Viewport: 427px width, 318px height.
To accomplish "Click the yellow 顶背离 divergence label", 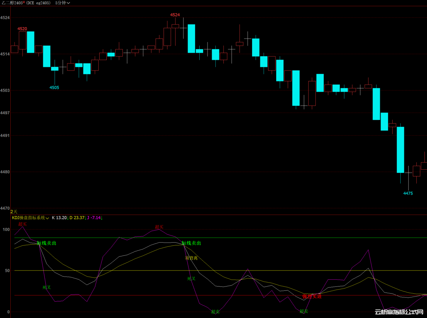I will (x=192, y=258).
